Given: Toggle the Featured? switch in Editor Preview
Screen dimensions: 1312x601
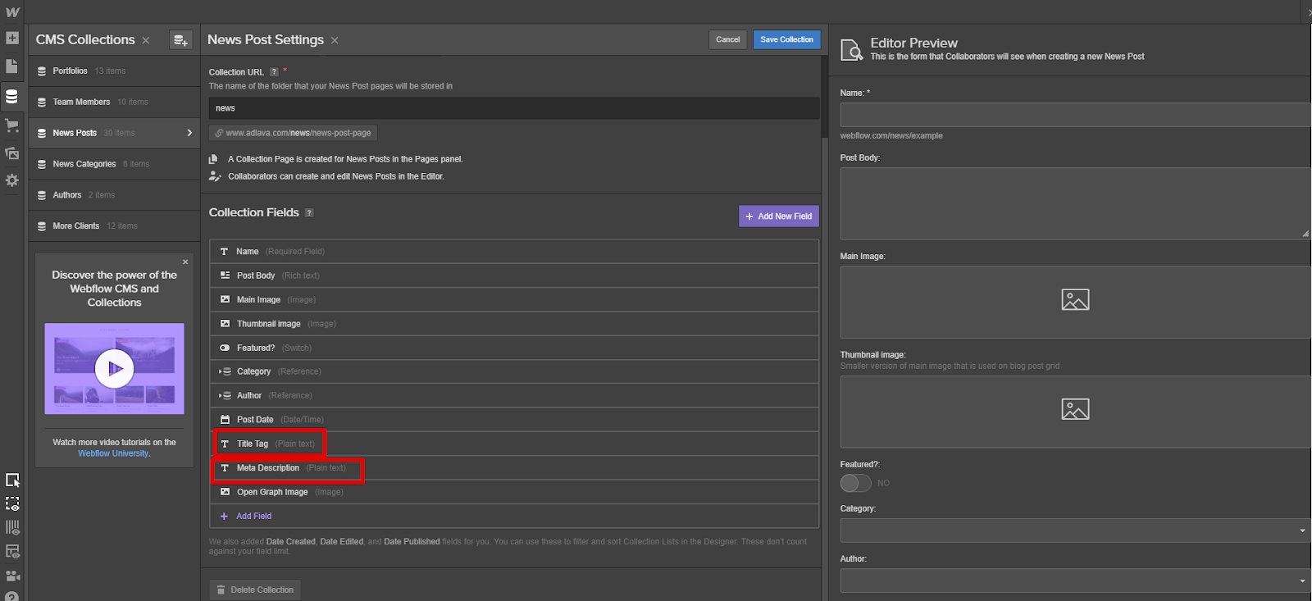Looking at the screenshot, I should 855,483.
